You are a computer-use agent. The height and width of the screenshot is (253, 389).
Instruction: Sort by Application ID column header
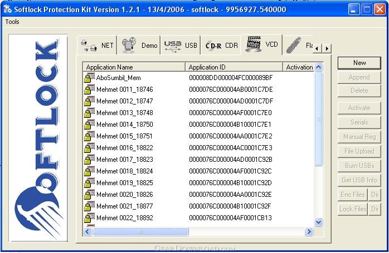click(x=234, y=67)
